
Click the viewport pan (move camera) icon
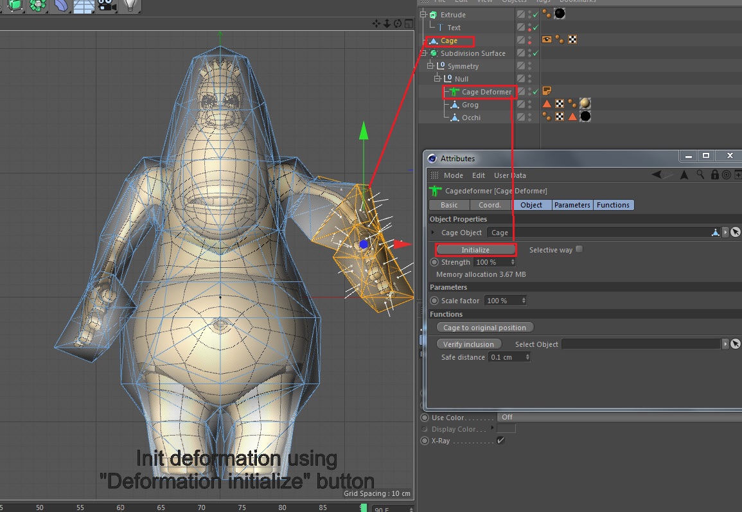[x=376, y=23]
